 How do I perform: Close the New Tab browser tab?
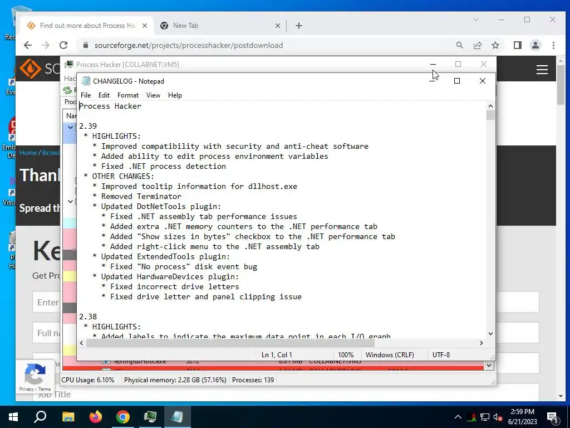[277, 26]
